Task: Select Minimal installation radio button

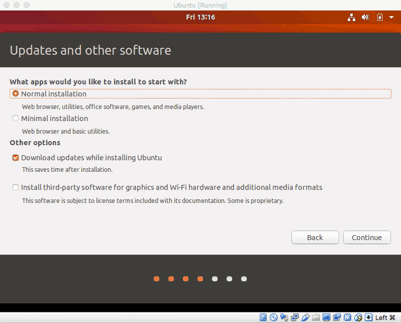Action: [x=16, y=118]
